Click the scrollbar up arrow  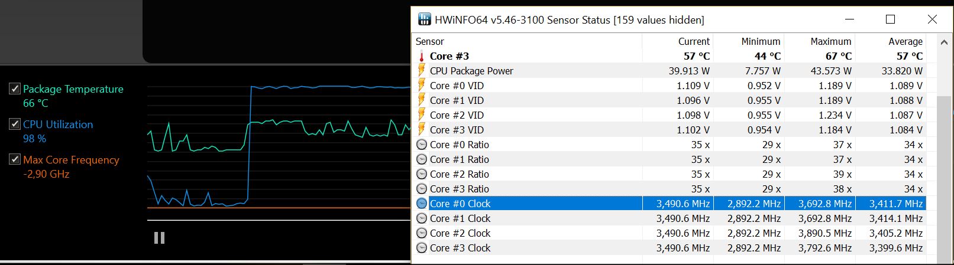(945, 42)
